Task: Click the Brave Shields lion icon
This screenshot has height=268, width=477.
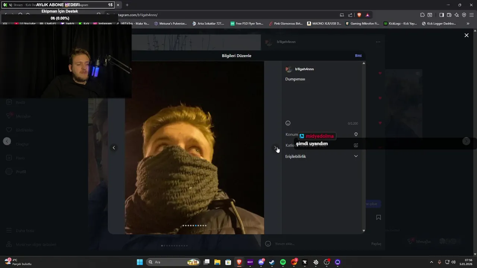Action: [x=359, y=15]
